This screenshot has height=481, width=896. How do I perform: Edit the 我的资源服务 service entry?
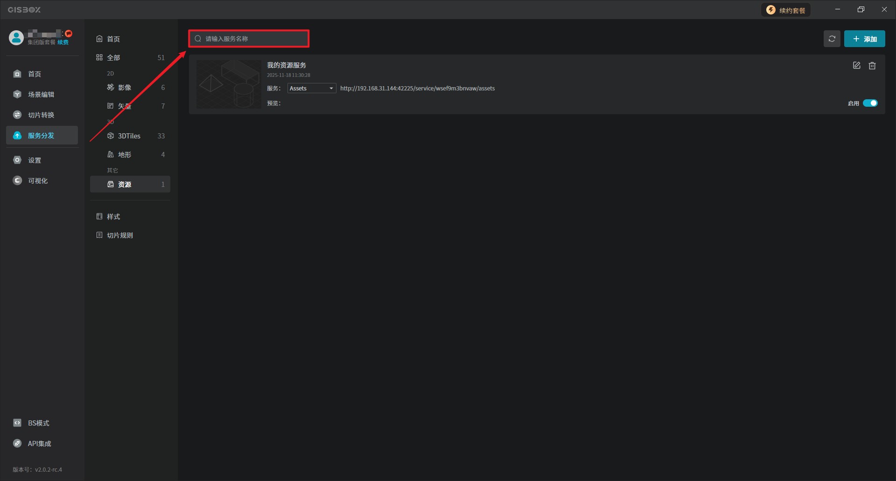point(856,66)
